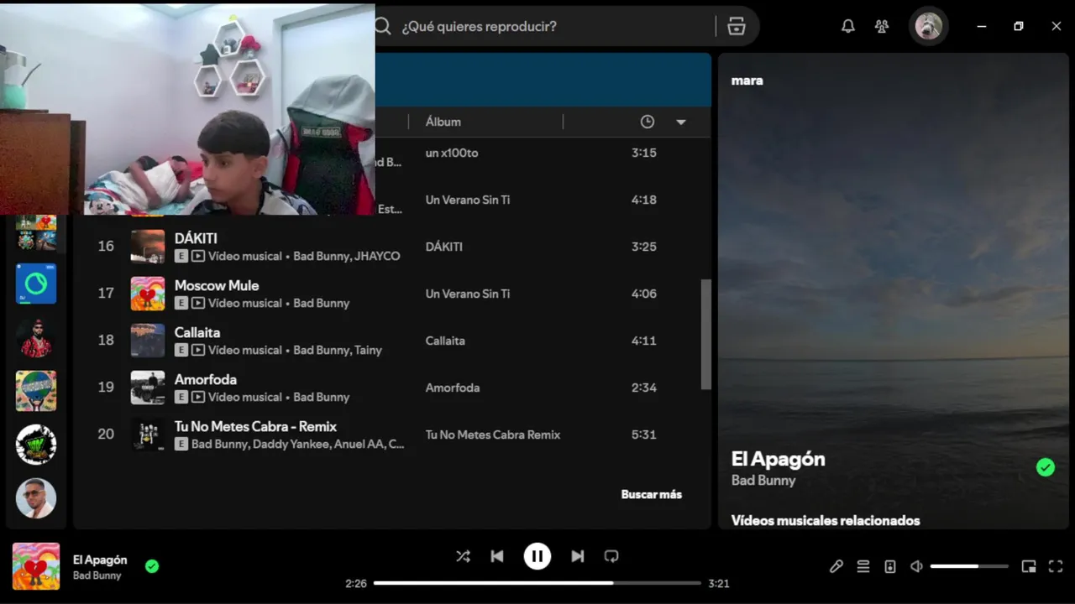
Task: Toggle repeat mode
Action: tap(611, 556)
